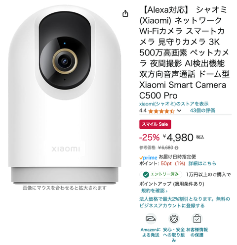This screenshot has height=245, width=237.
Task: Click the info icon next to reference price
Action: [176, 148]
